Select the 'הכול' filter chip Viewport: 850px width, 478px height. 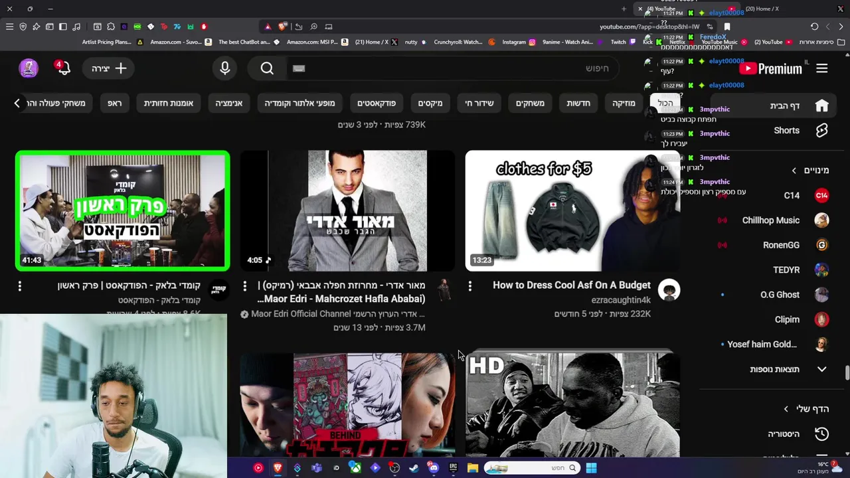(x=665, y=103)
